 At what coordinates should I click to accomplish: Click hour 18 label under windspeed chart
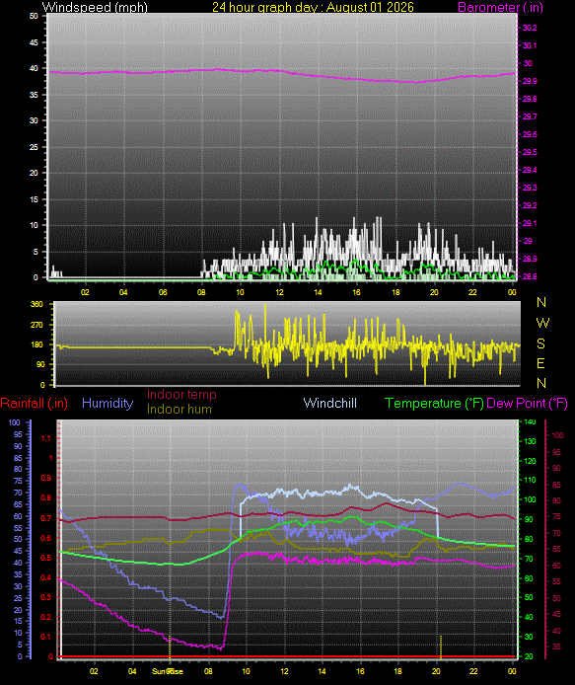pyautogui.click(x=395, y=292)
